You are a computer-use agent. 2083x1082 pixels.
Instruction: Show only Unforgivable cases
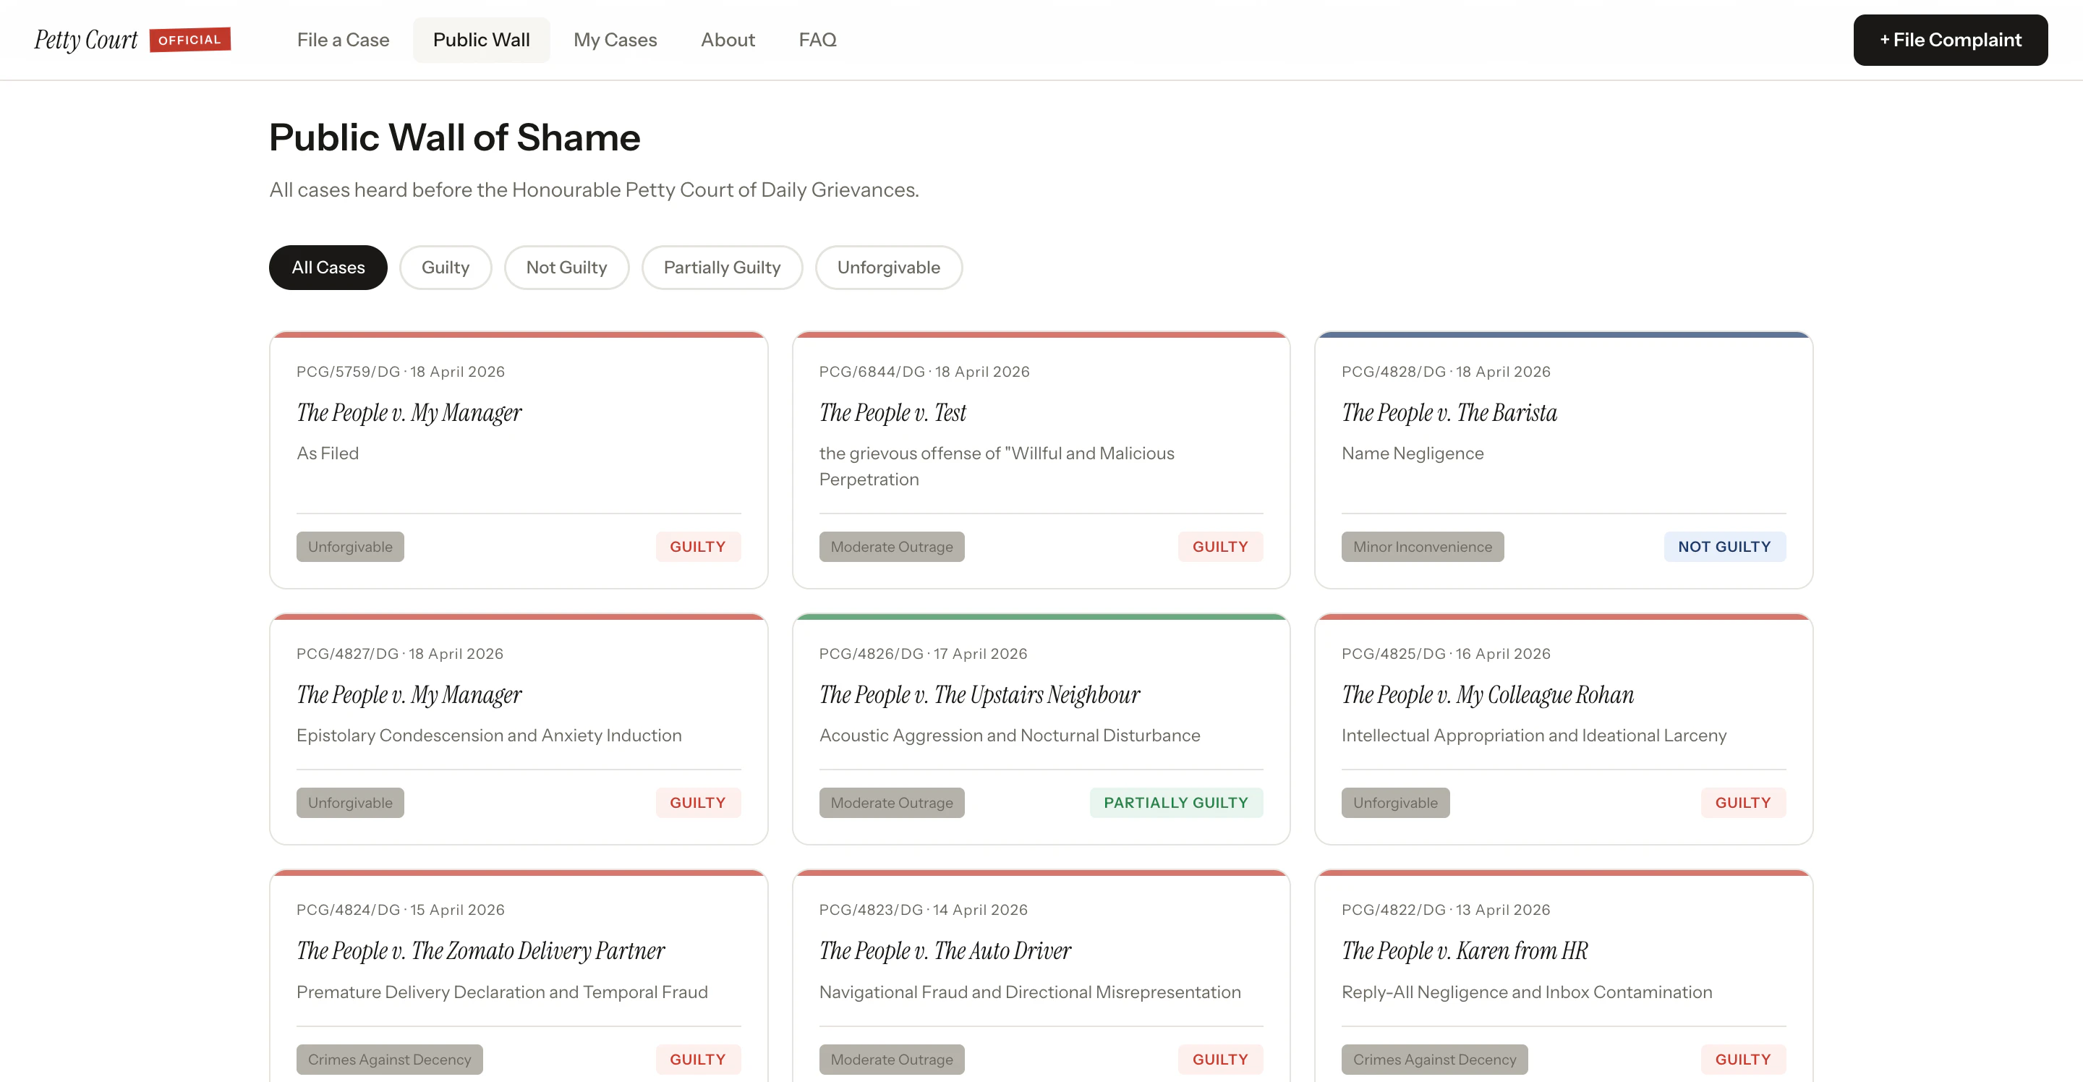click(x=888, y=268)
